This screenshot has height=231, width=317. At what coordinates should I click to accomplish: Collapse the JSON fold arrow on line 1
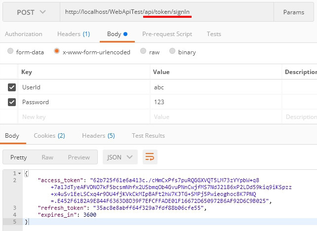pyautogui.click(x=19, y=173)
